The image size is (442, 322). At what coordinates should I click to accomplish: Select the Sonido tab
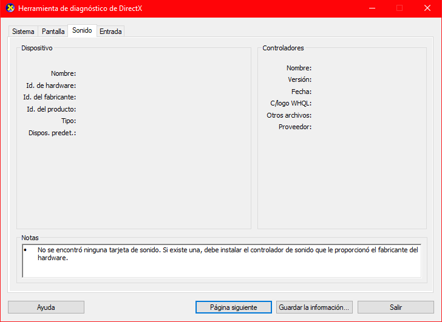pyautogui.click(x=82, y=30)
